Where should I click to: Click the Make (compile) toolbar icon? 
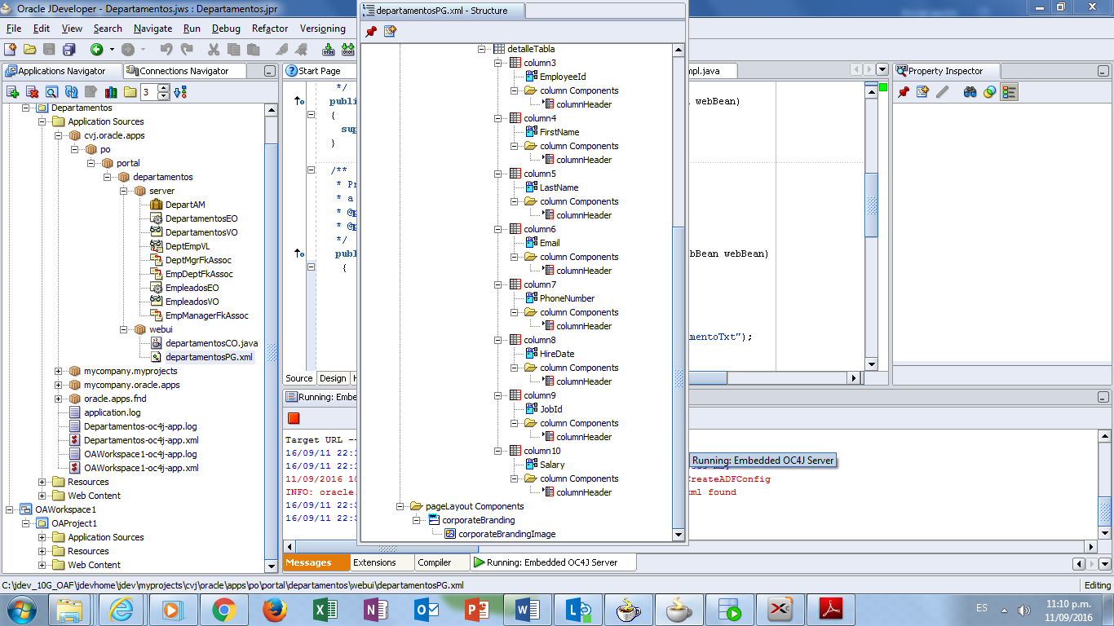329,50
